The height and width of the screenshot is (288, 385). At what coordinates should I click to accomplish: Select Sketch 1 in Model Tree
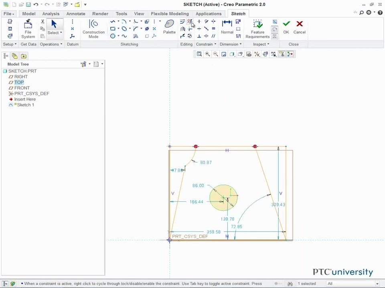pos(25,105)
